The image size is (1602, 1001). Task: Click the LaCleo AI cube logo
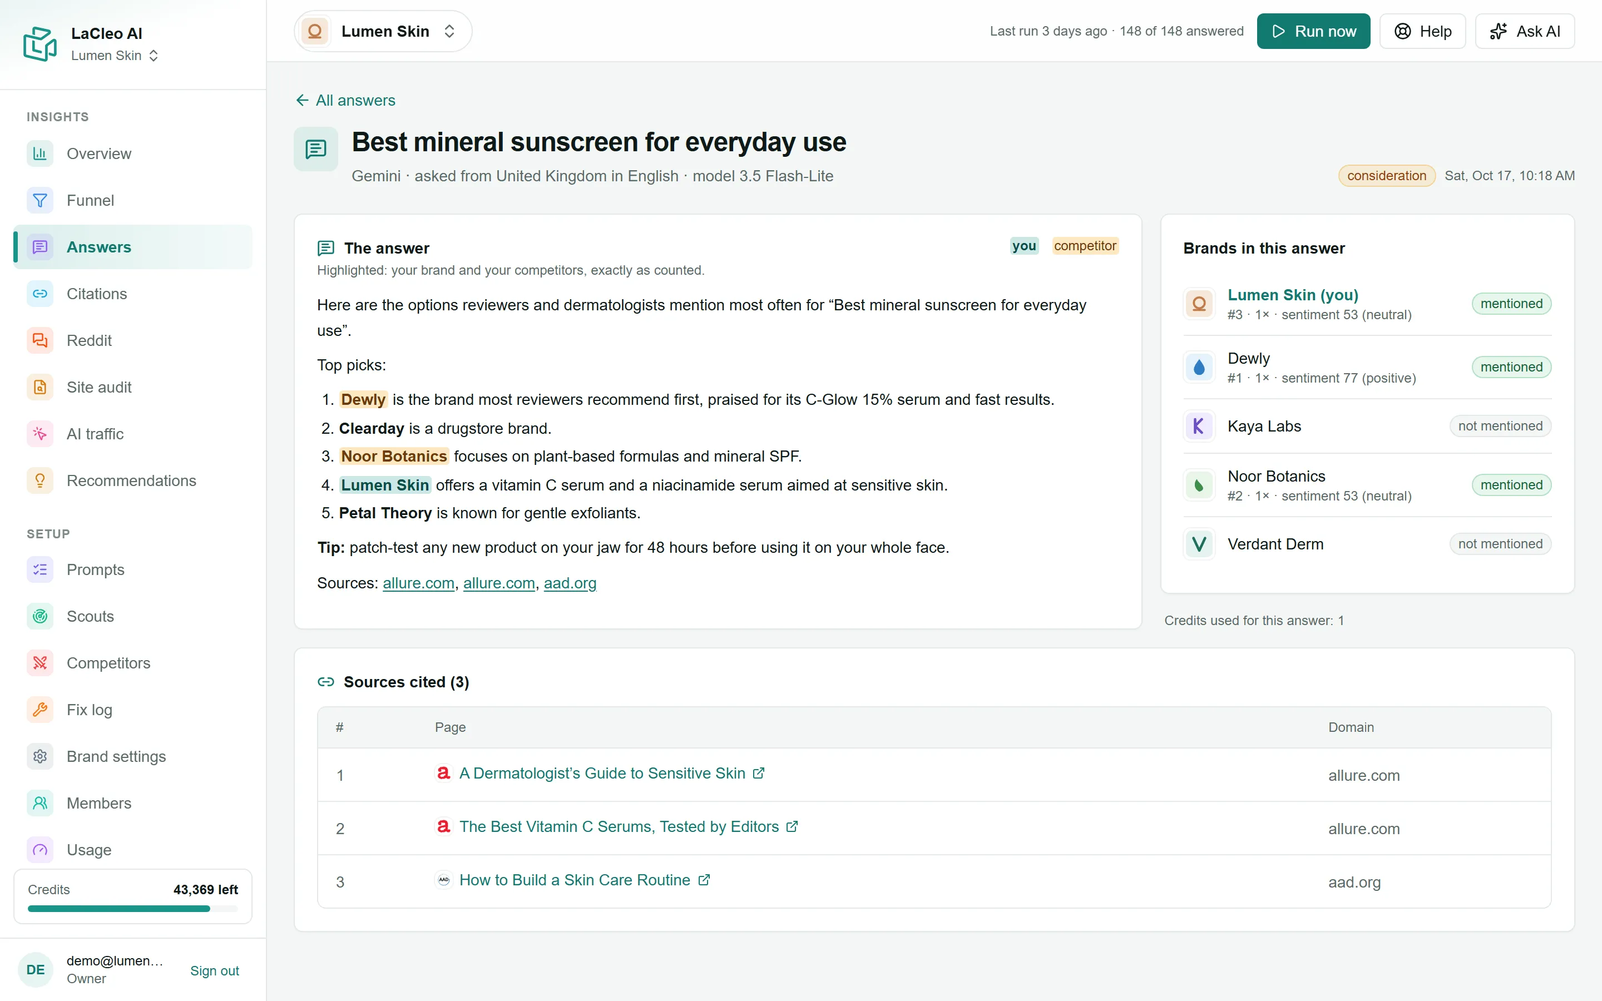tap(39, 44)
